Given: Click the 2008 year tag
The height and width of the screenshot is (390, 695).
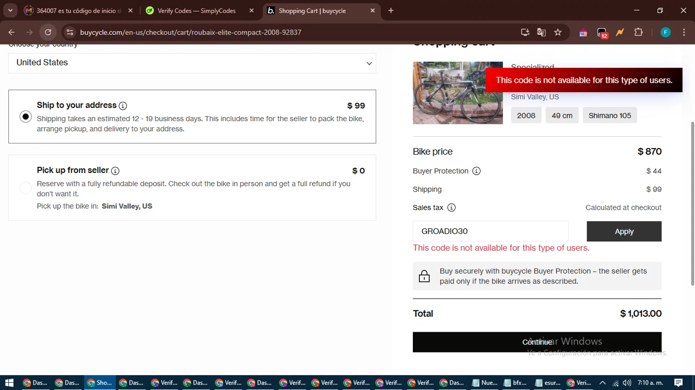Looking at the screenshot, I should click(x=526, y=116).
